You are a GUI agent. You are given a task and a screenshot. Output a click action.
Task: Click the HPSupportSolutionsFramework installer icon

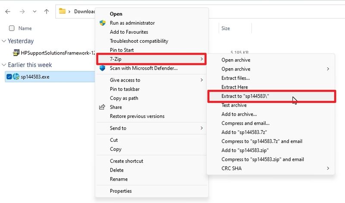(16, 53)
